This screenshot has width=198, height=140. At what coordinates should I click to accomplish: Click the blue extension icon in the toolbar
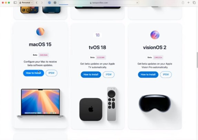[49, 2]
